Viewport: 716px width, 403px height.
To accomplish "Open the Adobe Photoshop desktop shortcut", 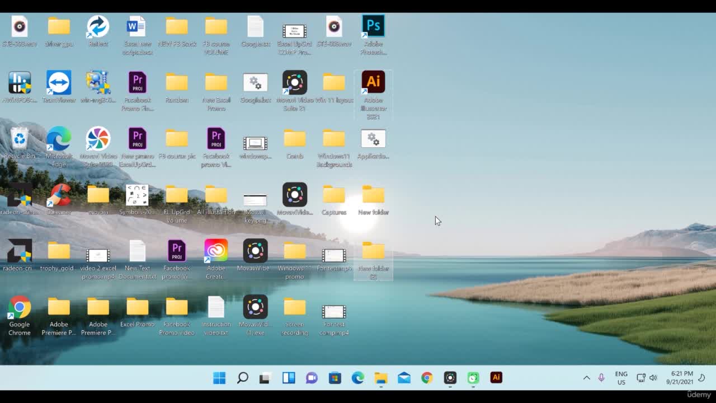I will click(x=373, y=35).
